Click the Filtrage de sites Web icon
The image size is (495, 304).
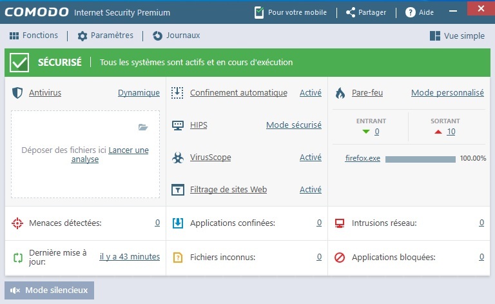(x=178, y=190)
